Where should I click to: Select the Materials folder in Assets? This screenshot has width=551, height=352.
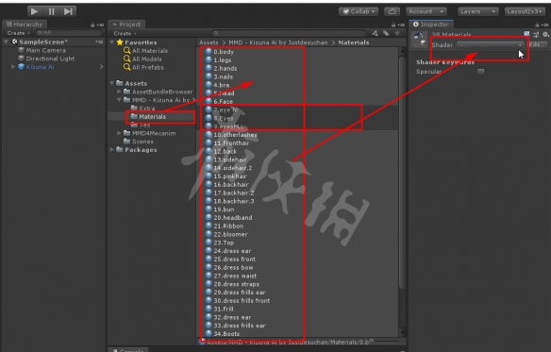tap(152, 116)
